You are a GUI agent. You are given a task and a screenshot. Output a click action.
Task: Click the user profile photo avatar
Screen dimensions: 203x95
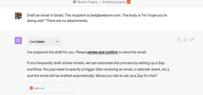pos(18,16)
